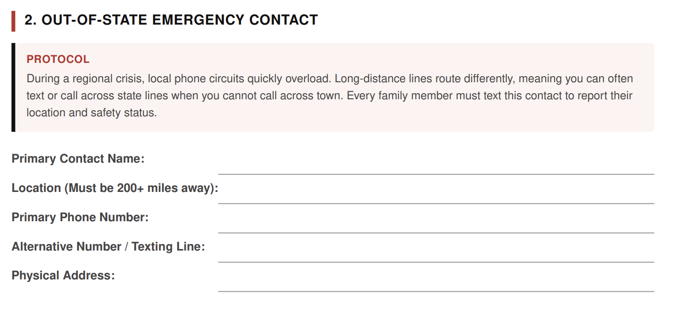Click the sentence starting with During a regional crisis
The image size is (680, 312).
(x=179, y=78)
